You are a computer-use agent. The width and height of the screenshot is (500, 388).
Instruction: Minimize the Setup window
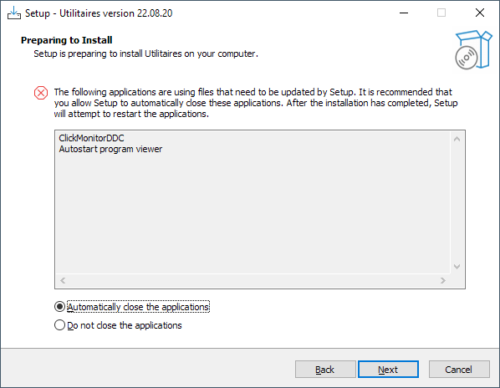tap(404, 13)
